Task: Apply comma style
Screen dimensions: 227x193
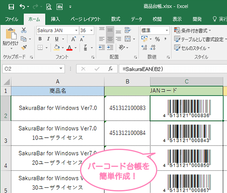Action: (x=165, y=39)
